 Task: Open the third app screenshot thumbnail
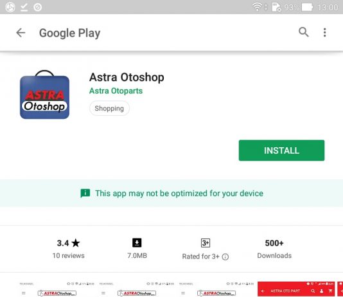tap(216, 289)
